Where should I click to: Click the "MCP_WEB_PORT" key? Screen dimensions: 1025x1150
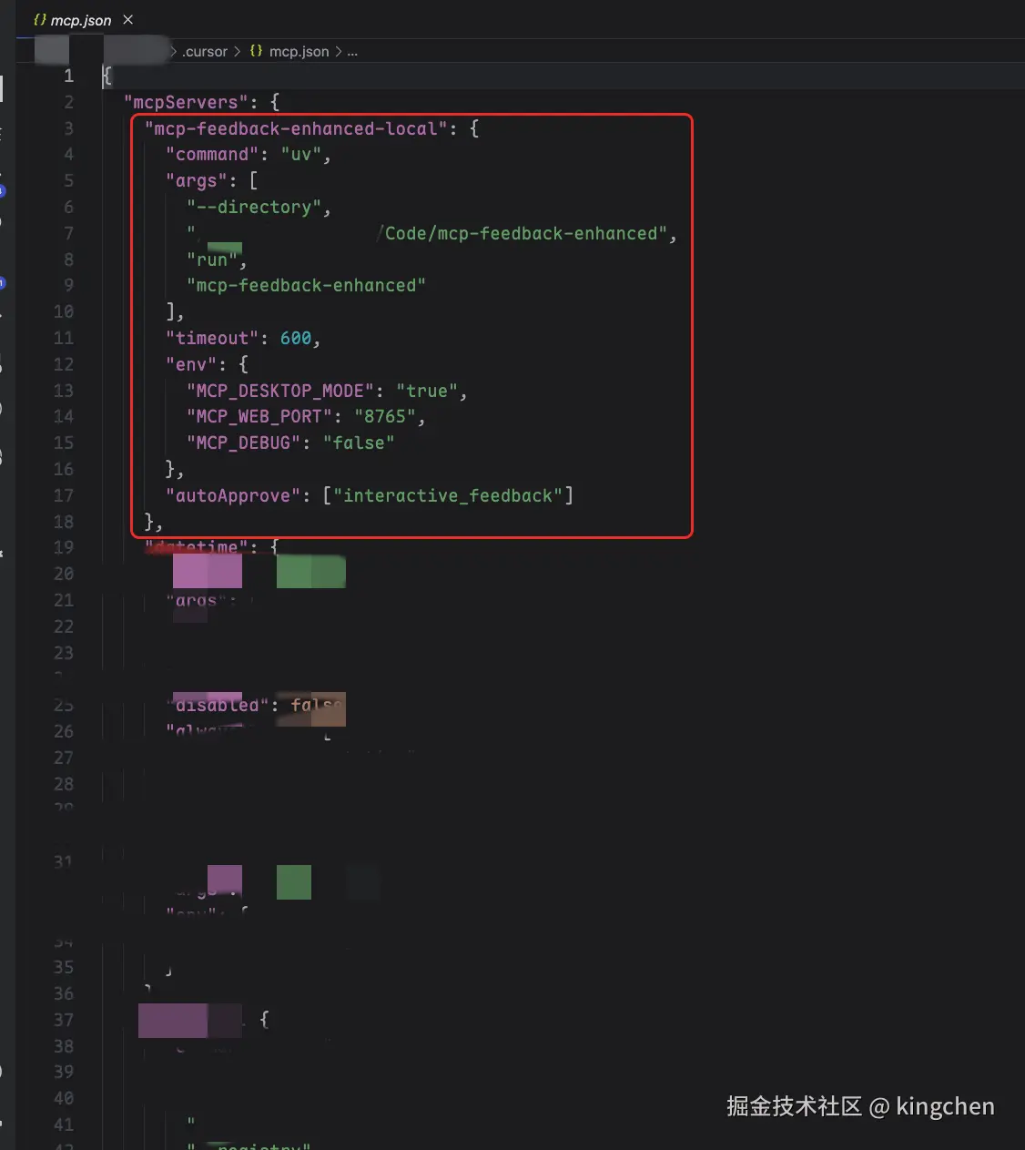[259, 417]
